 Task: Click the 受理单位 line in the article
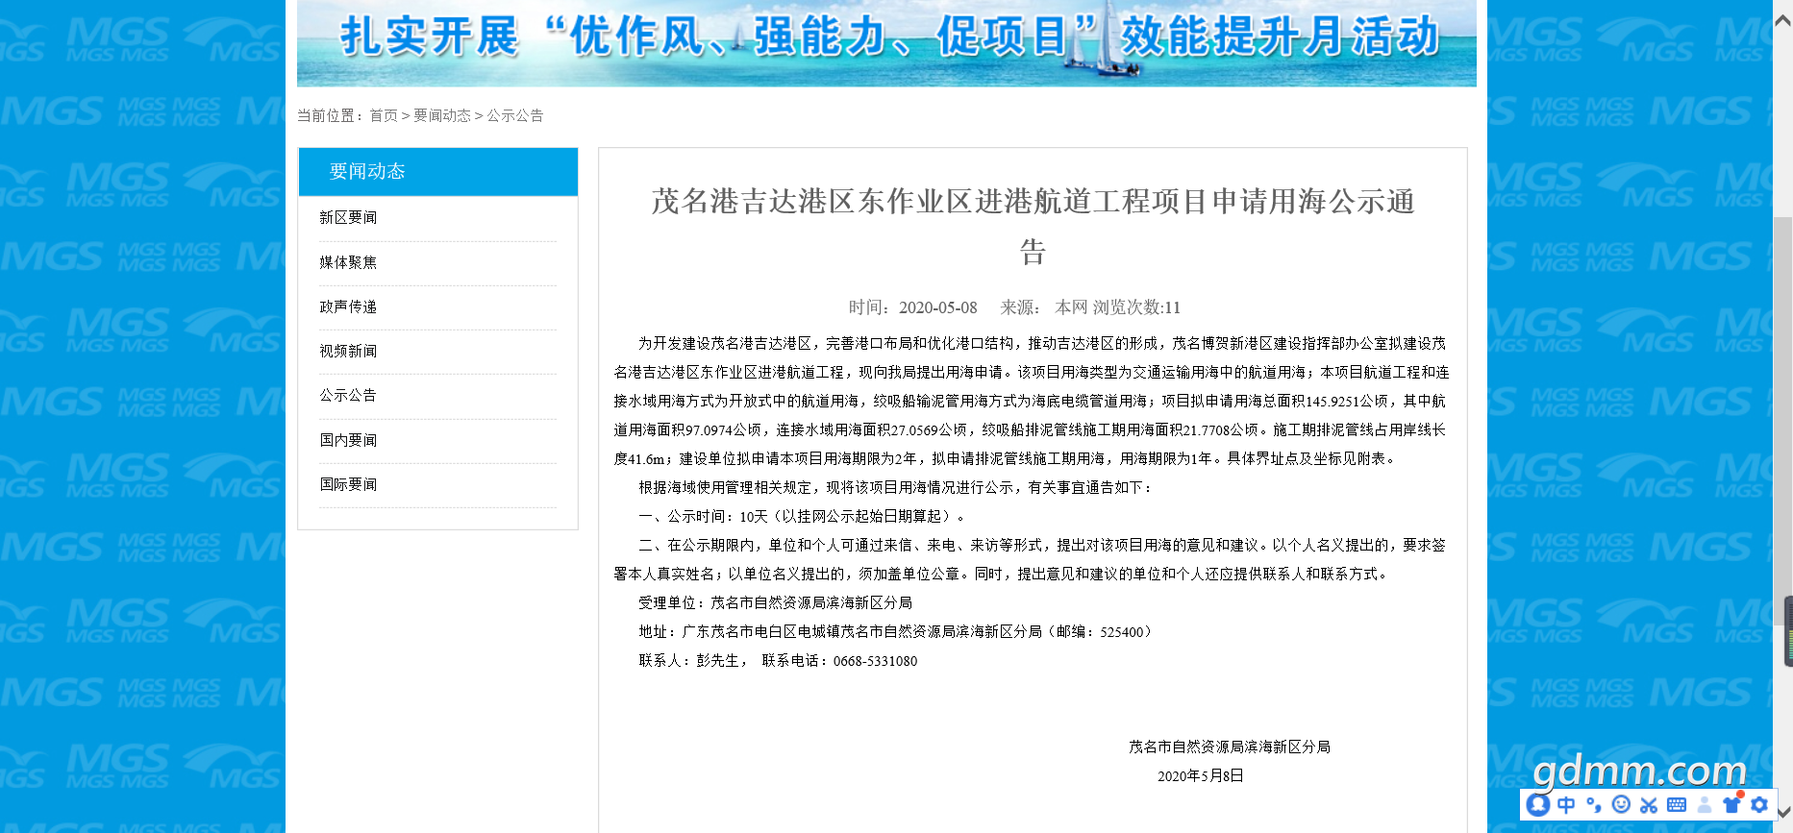click(x=775, y=603)
